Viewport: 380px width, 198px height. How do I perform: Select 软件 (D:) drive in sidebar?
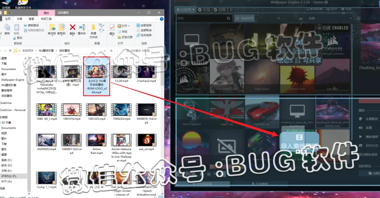click(7, 165)
